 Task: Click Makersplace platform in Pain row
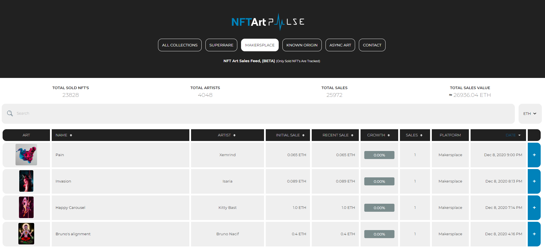pos(450,155)
